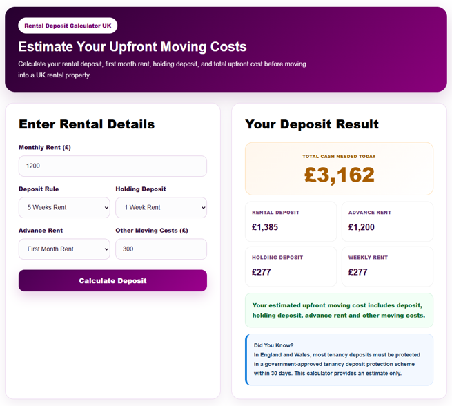This screenshot has width=452, height=406.
Task: Expand the Holding Deposit dropdown
Action: [x=161, y=208]
